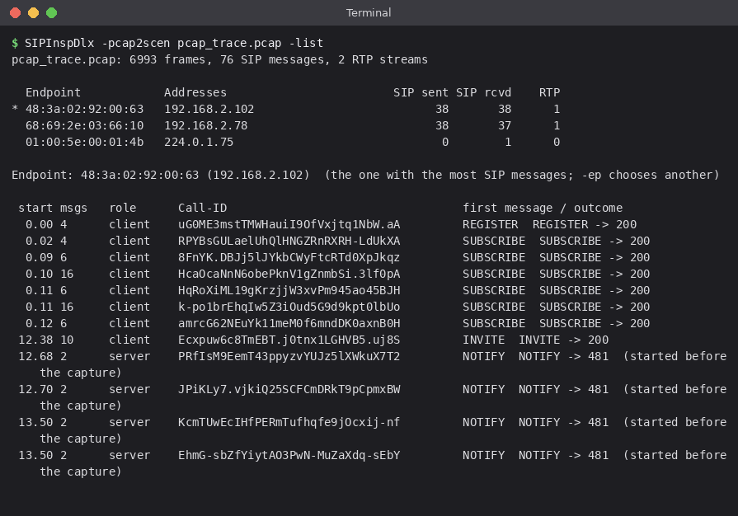Click the '-ep chooses another' hint text
738x516 pixels.
tap(646, 175)
